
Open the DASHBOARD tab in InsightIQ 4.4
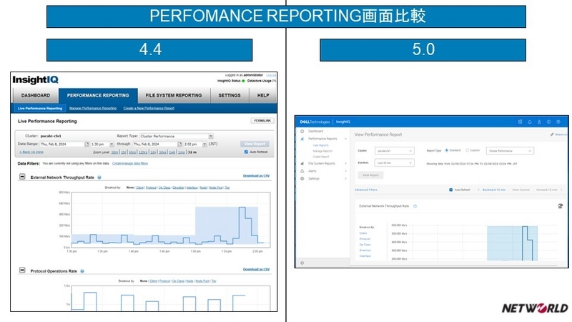click(36, 96)
